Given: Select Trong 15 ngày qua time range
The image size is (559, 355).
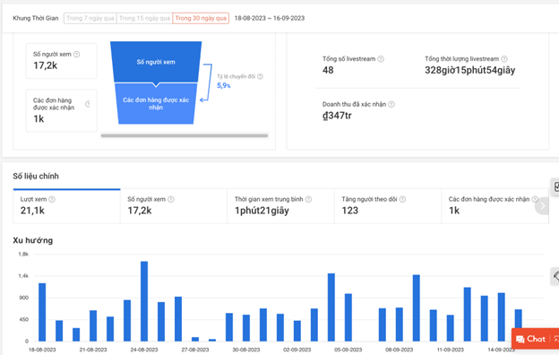Looking at the screenshot, I should (x=144, y=18).
